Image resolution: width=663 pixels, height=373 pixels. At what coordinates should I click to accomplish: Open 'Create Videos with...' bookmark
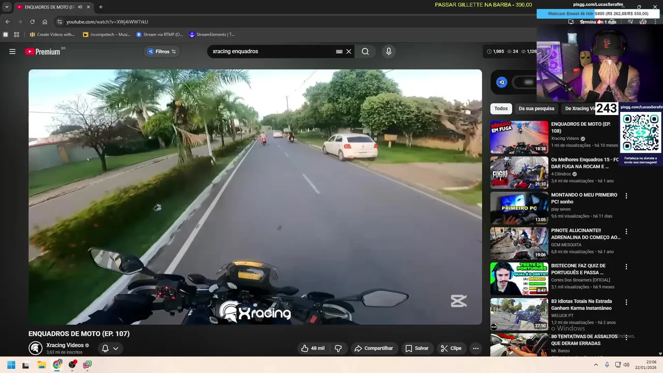pos(52,35)
